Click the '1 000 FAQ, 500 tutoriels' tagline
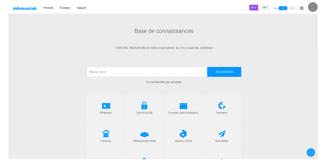The height and width of the screenshot is (163, 326). click(x=164, y=48)
